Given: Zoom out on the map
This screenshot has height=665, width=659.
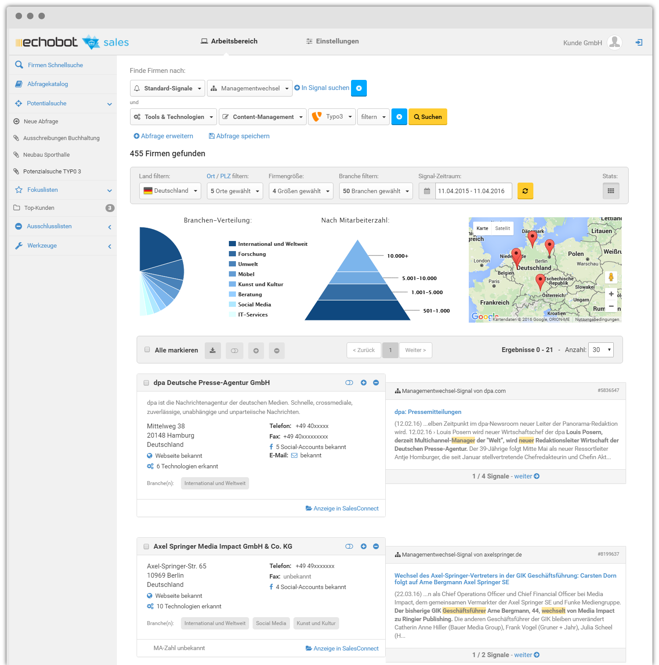Looking at the screenshot, I should [x=611, y=306].
